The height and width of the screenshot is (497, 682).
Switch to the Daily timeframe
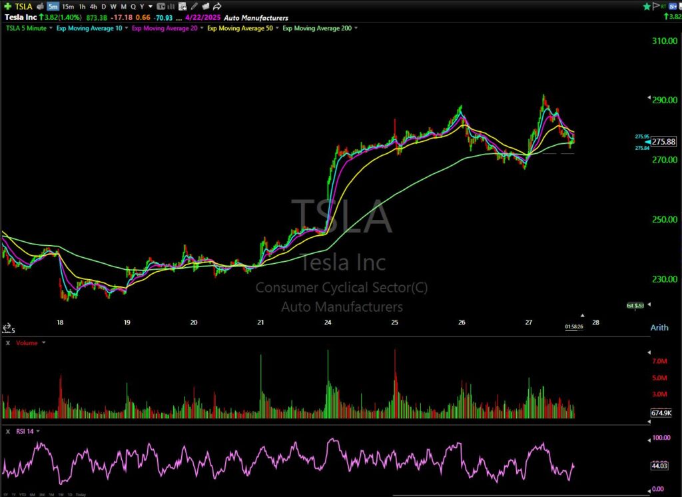tap(104, 6)
